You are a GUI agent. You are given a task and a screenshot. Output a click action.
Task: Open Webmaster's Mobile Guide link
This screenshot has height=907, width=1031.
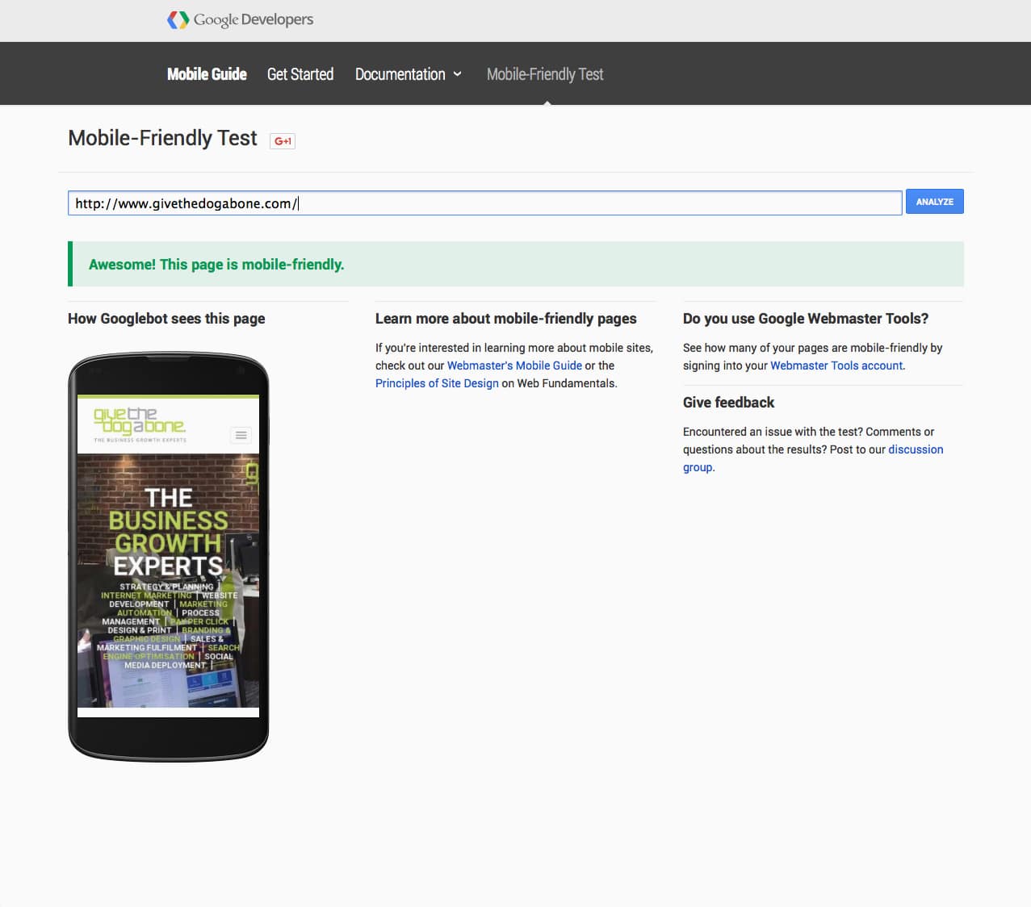[514, 366]
